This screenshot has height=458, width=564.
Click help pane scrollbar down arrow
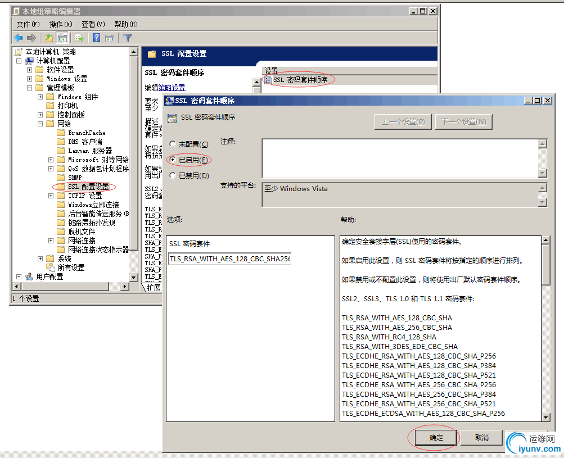click(545, 418)
